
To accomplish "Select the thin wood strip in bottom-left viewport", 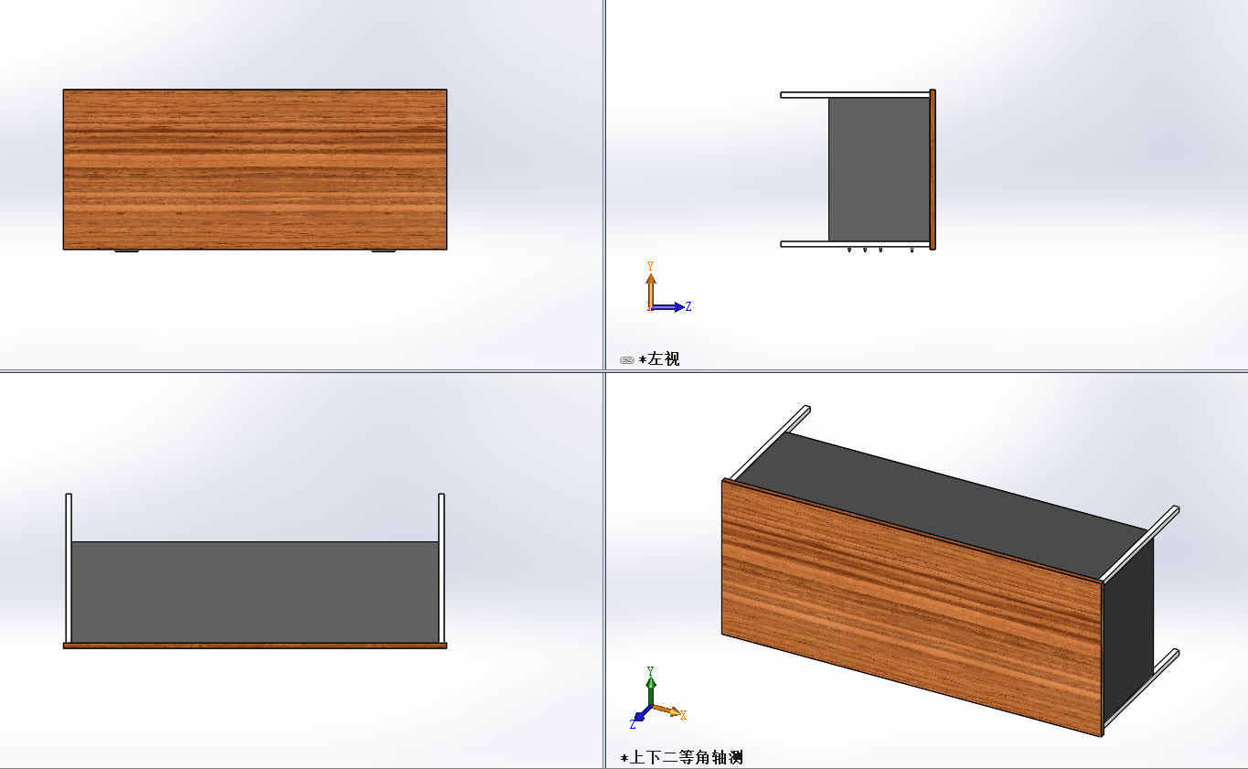I will click(254, 646).
